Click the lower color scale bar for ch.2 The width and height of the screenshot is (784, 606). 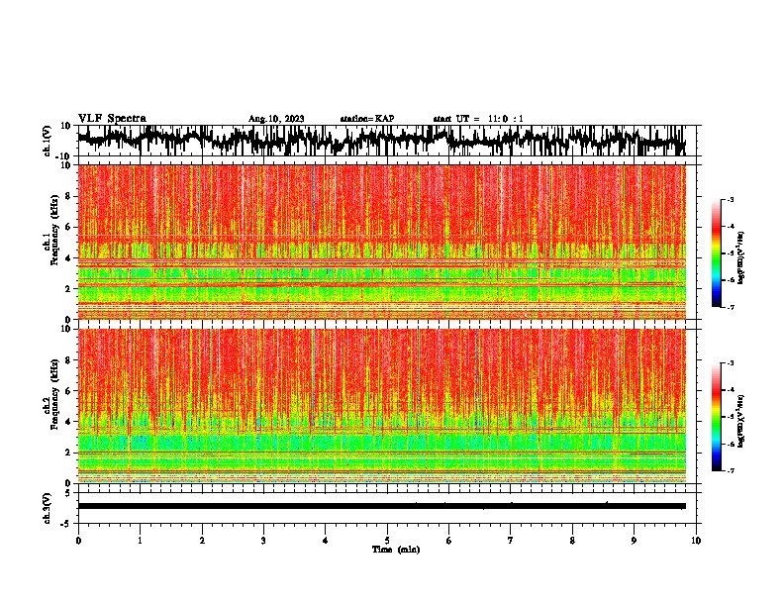click(x=717, y=417)
